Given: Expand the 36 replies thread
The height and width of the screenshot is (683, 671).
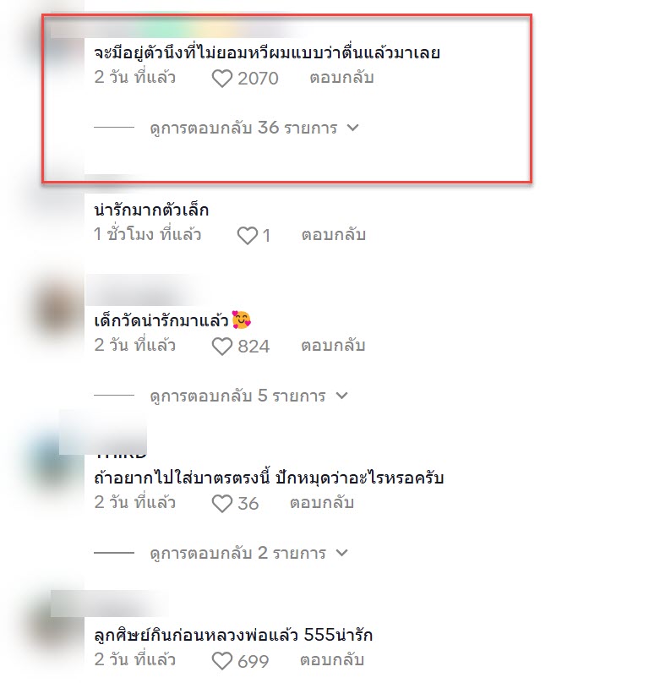Looking at the screenshot, I should click(254, 128).
